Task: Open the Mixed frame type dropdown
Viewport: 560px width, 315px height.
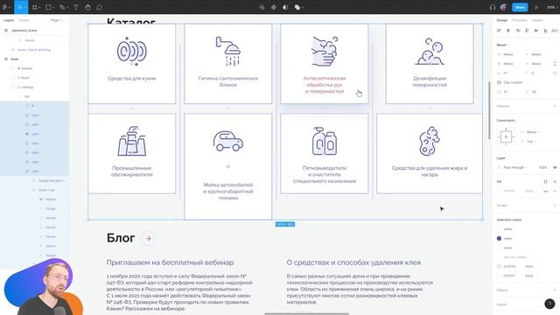Action: pos(503,45)
